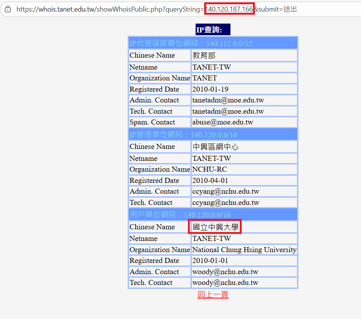Select the 國立中興大學 cell
Image resolution: width=361 pixels, height=319 pixels.
click(x=244, y=227)
